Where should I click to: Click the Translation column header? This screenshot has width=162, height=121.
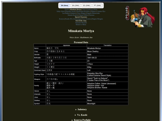[108, 45]
